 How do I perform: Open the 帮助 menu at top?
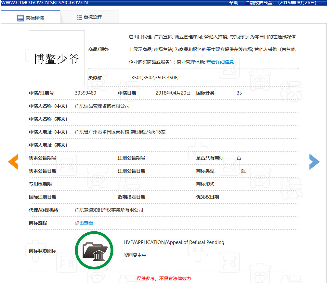tap(233, 3)
